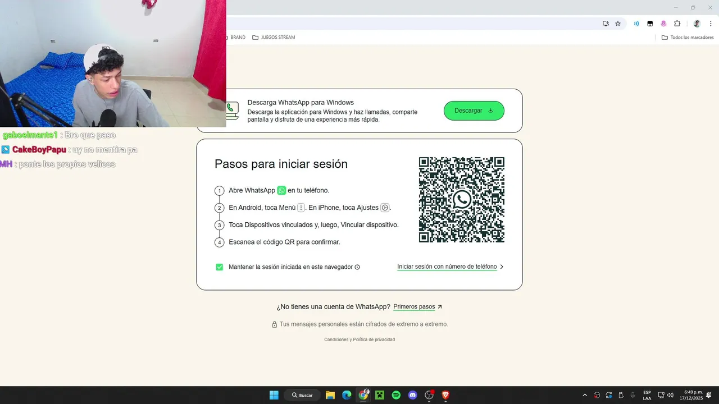Click the Descarga WhatsApp para Windows title
This screenshot has width=719, height=404.
(301, 103)
